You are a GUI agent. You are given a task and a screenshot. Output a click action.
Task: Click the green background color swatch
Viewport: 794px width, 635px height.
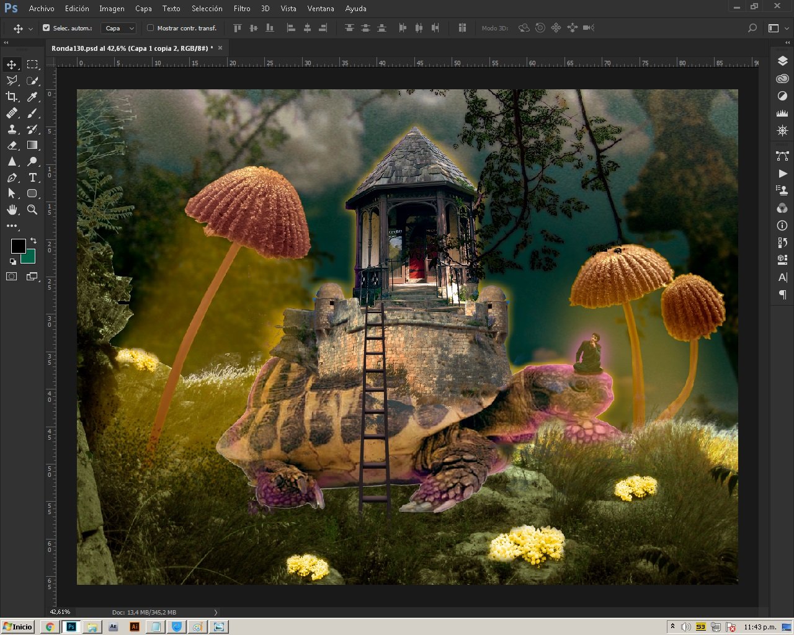coord(30,257)
